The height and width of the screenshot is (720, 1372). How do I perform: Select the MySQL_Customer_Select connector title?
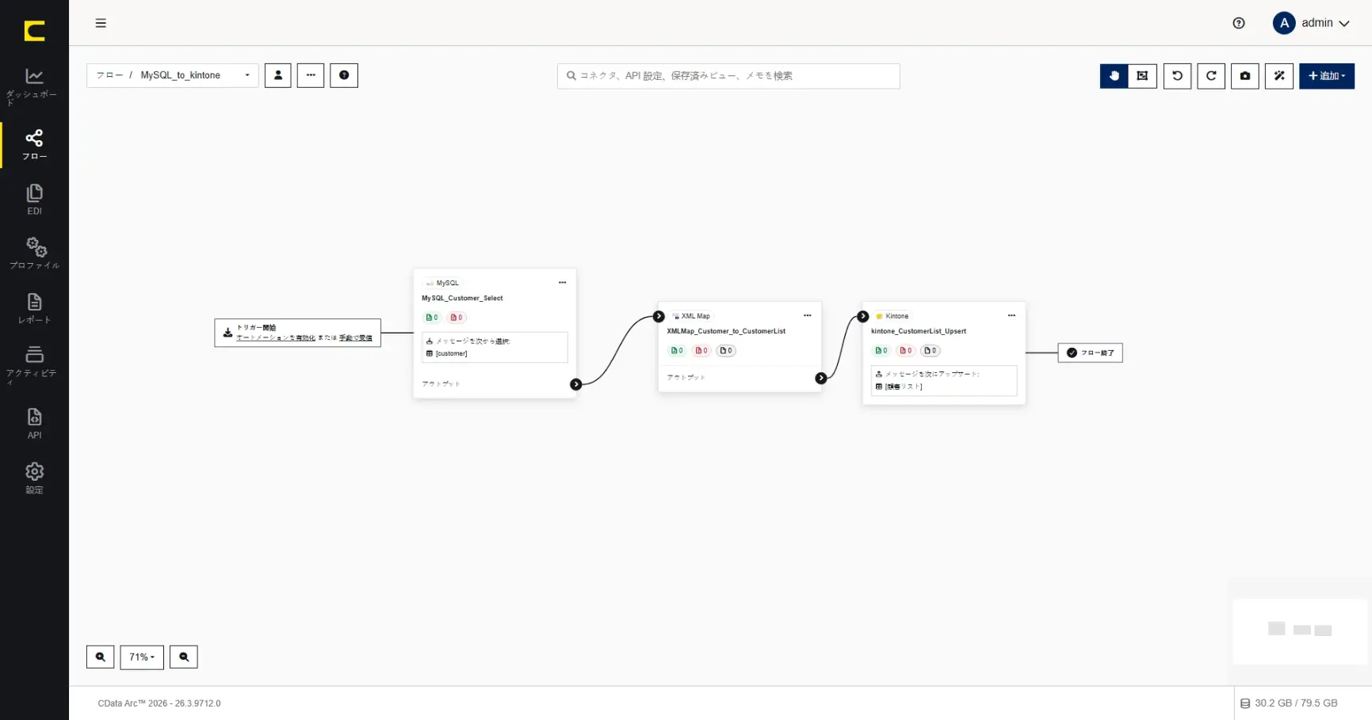pyautogui.click(x=462, y=299)
